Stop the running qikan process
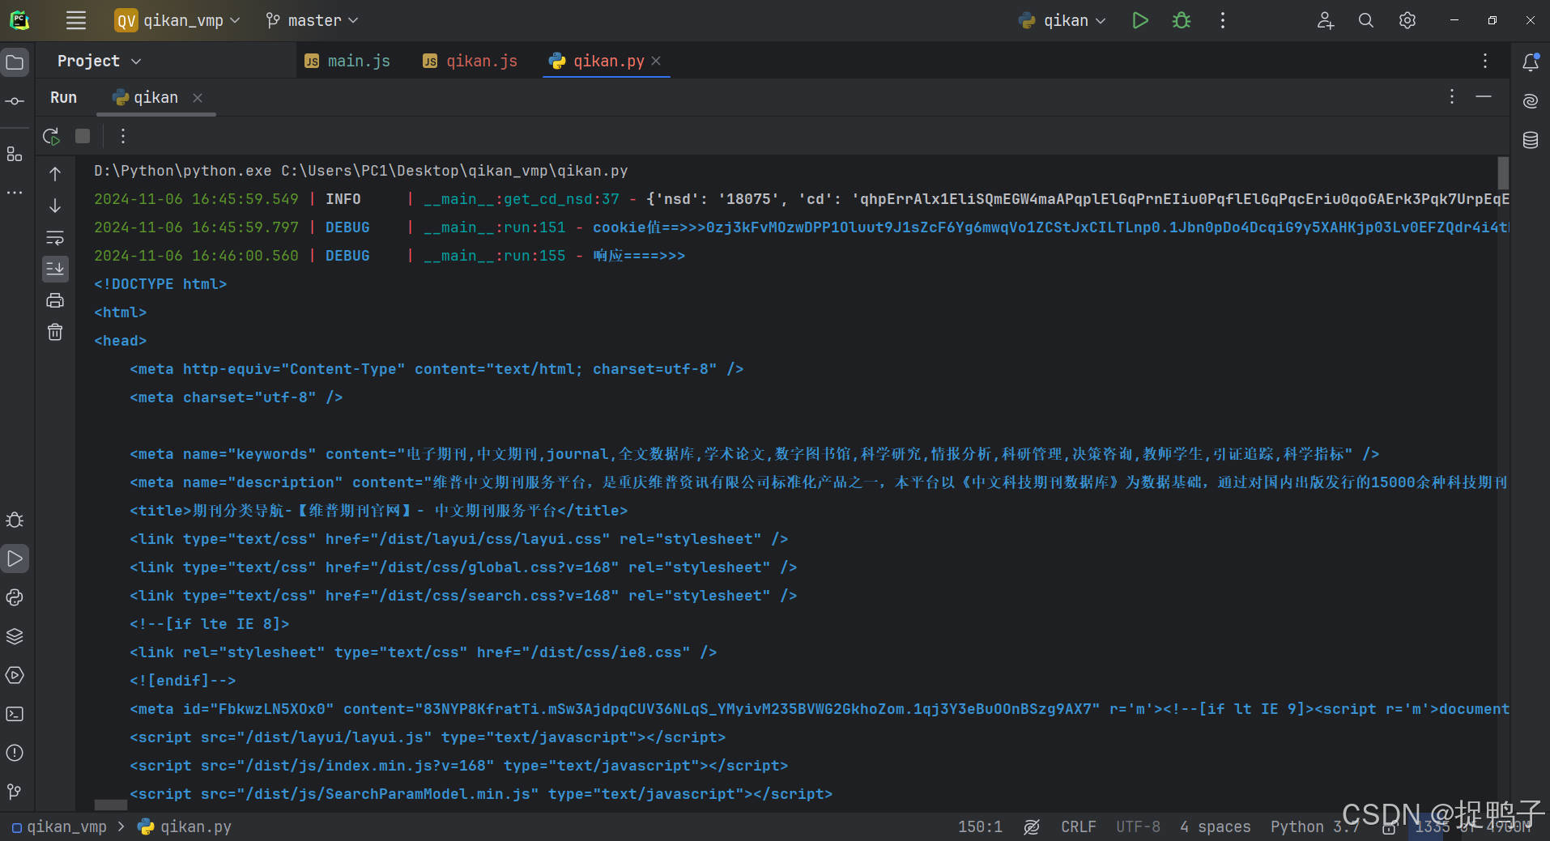 [83, 136]
